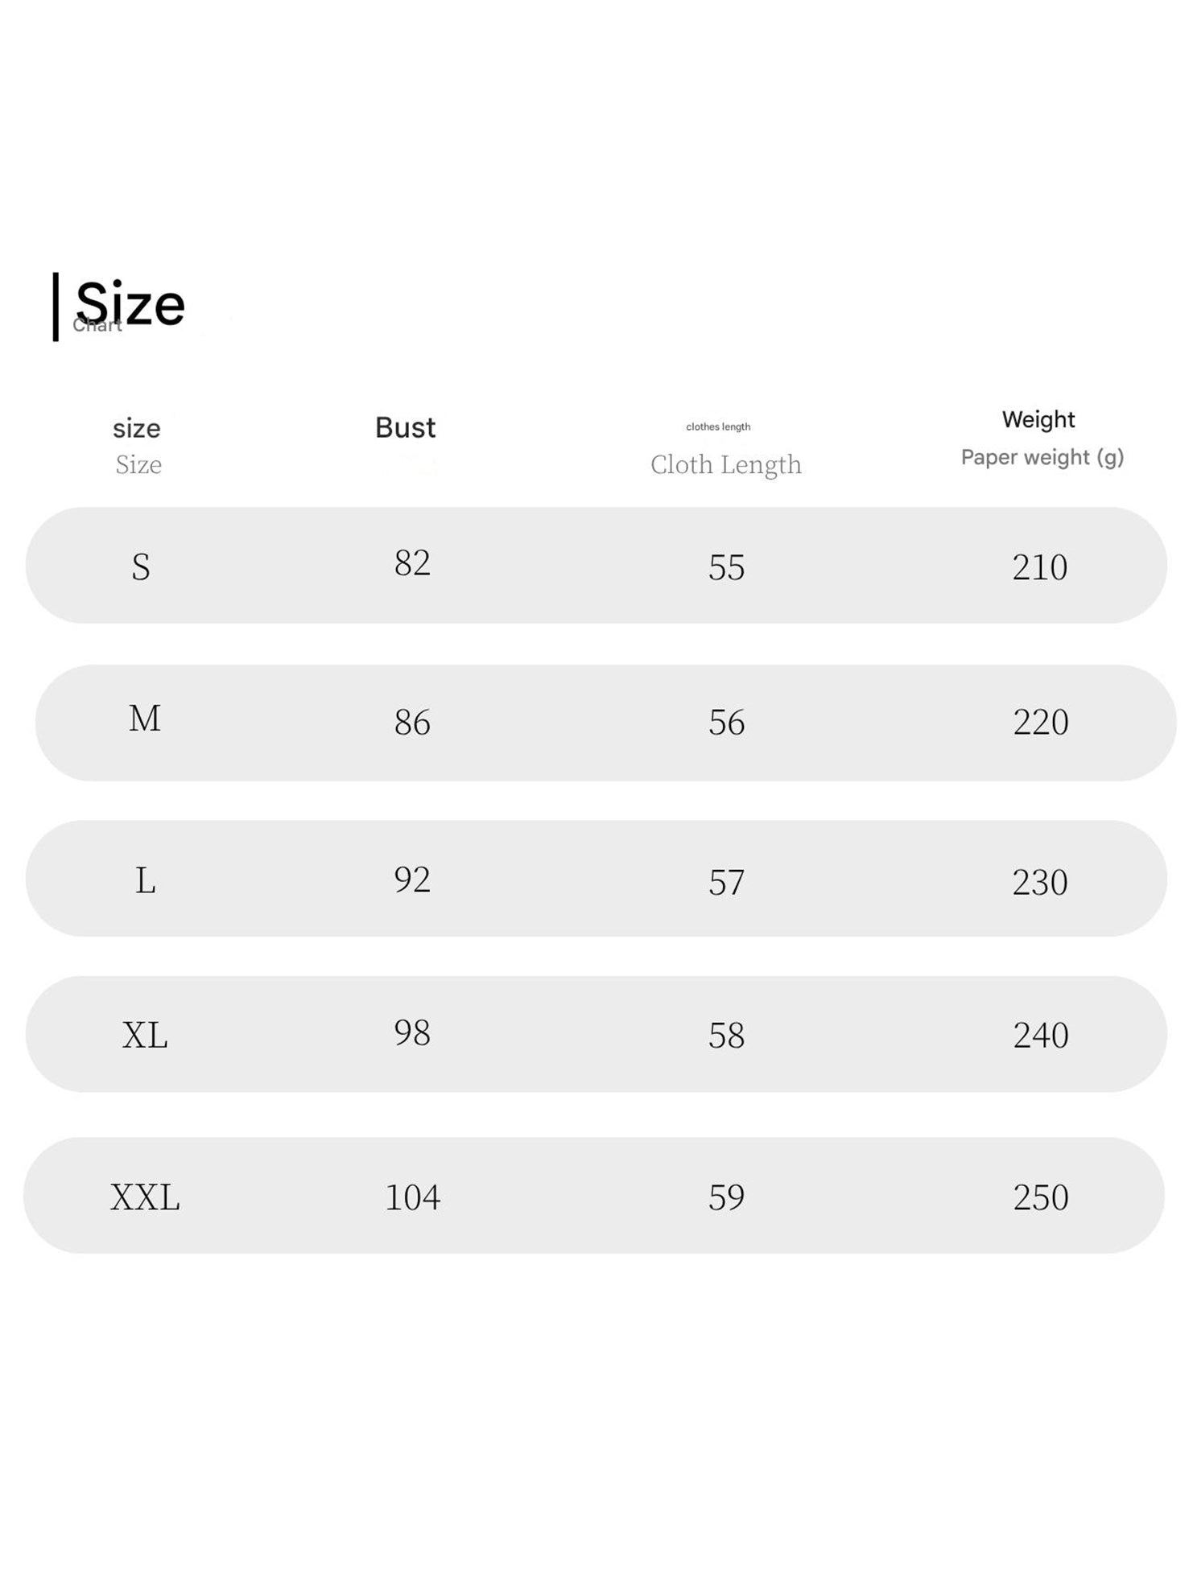Click bust value 104 in XXL row
Image resolution: width=1193 pixels, height=1582 pixels.
click(x=412, y=1197)
